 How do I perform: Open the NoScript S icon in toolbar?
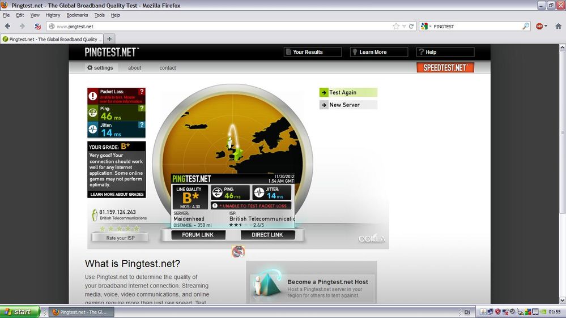37,27
